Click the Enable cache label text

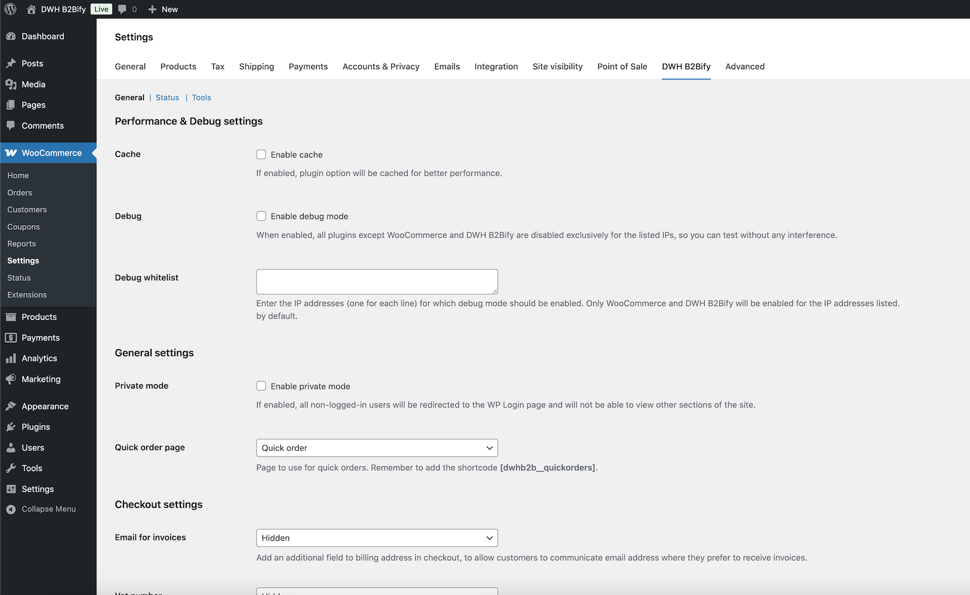coord(297,155)
